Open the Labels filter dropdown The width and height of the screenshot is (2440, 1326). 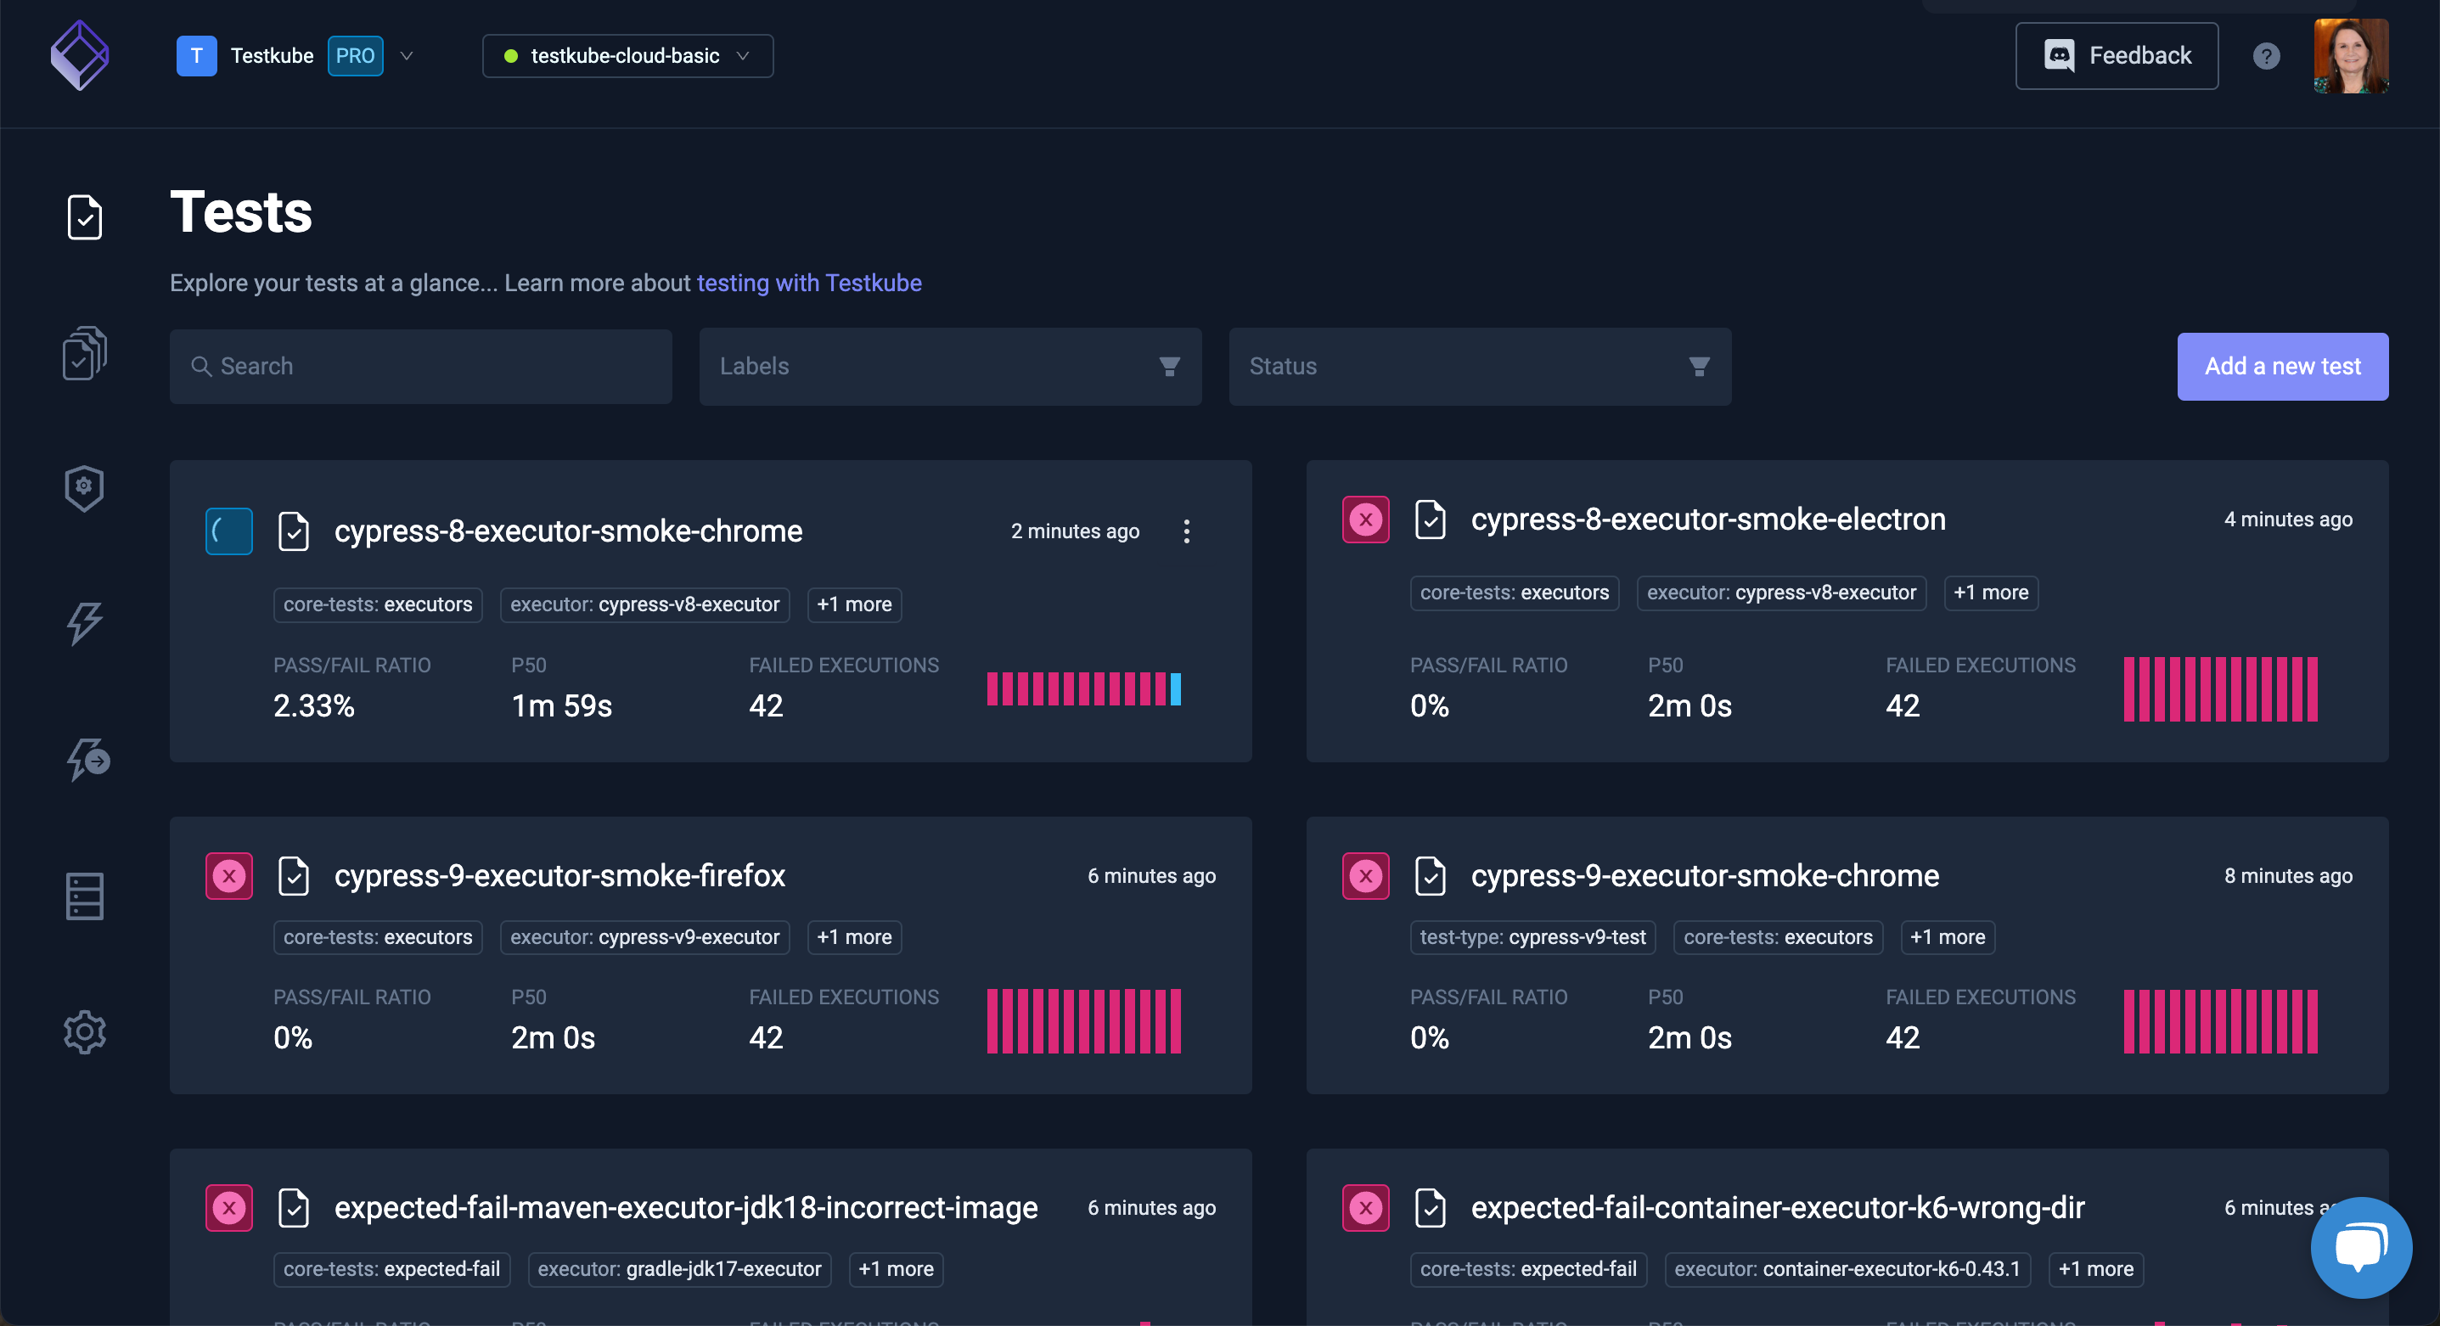[950, 367]
